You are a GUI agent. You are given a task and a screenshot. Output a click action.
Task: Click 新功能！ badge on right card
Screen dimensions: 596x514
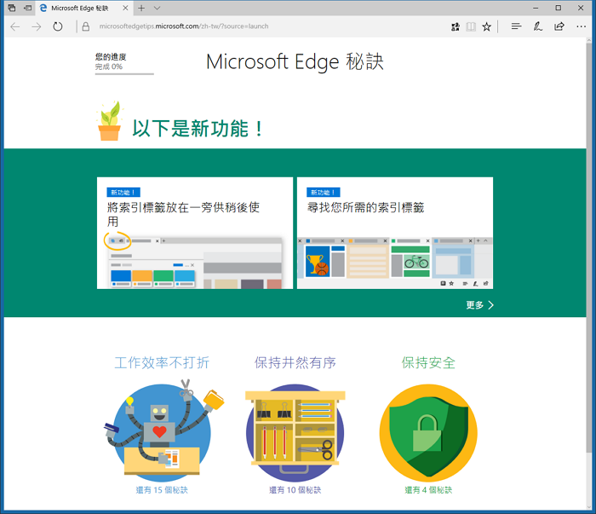coord(323,193)
